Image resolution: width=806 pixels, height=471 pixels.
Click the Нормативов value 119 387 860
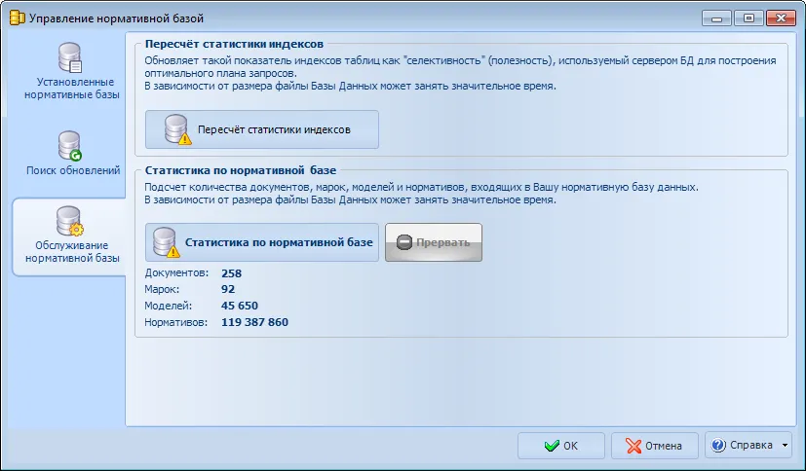pyautogui.click(x=254, y=322)
